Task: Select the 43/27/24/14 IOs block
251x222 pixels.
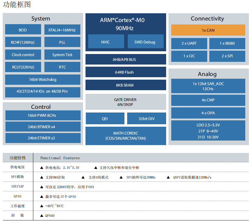Action: pyautogui.click(x=43, y=92)
